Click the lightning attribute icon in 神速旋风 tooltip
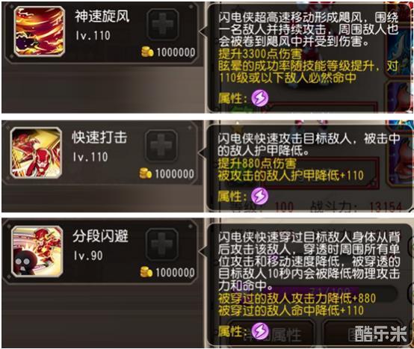 point(260,98)
